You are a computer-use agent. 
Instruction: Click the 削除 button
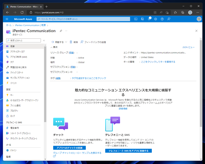pos(74,42)
